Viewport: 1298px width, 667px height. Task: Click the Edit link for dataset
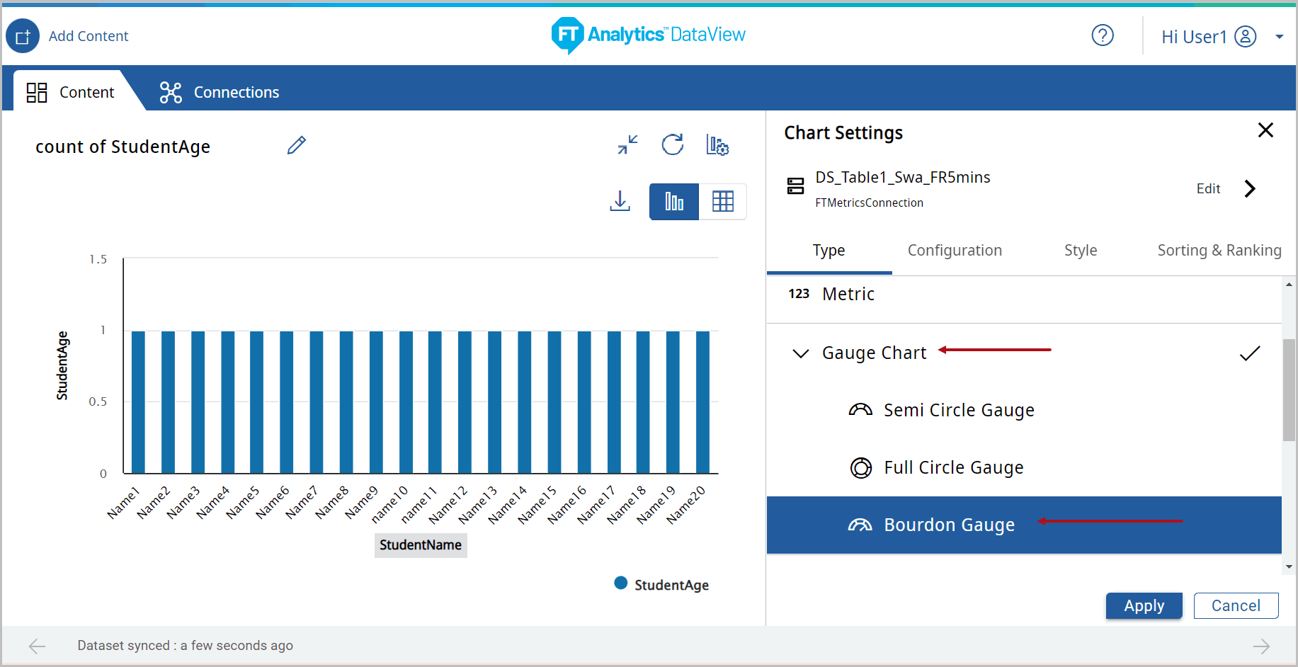pyautogui.click(x=1208, y=188)
